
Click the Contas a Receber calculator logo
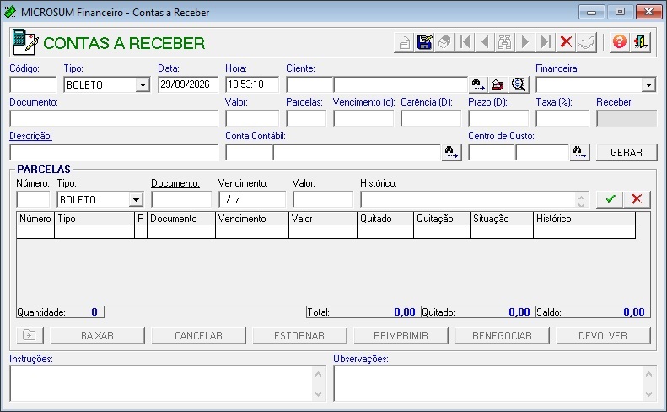(25, 42)
